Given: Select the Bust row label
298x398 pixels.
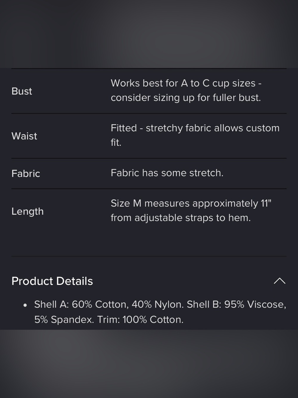Looking at the screenshot, I should [x=22, y=91].
